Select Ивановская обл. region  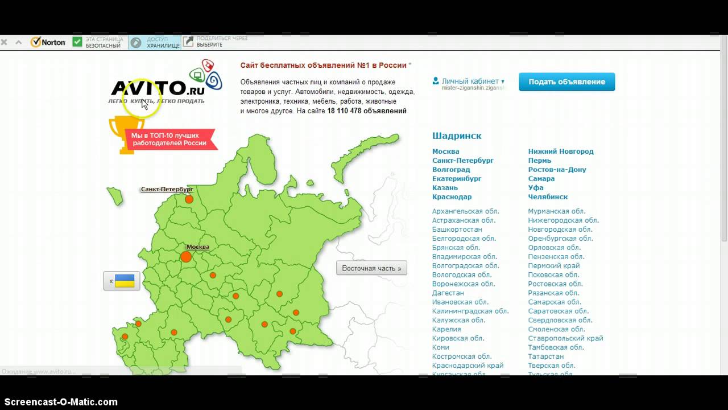(x=460, y=302)
